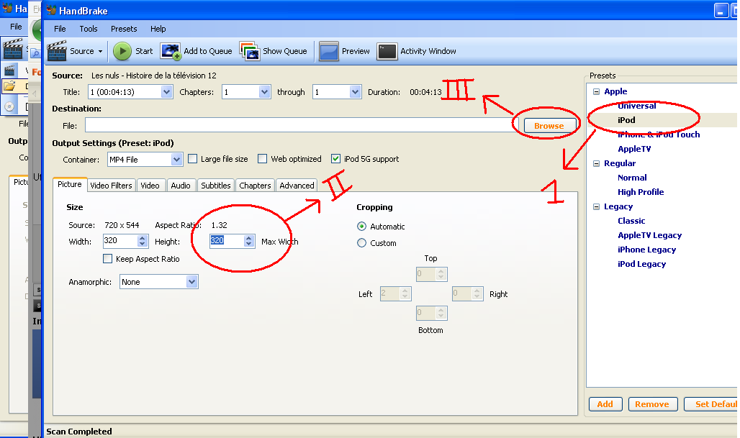Viewport: 740px width, 438px height.
Task: Click the disc icon in the background window
Action: [x=9, y=106]
